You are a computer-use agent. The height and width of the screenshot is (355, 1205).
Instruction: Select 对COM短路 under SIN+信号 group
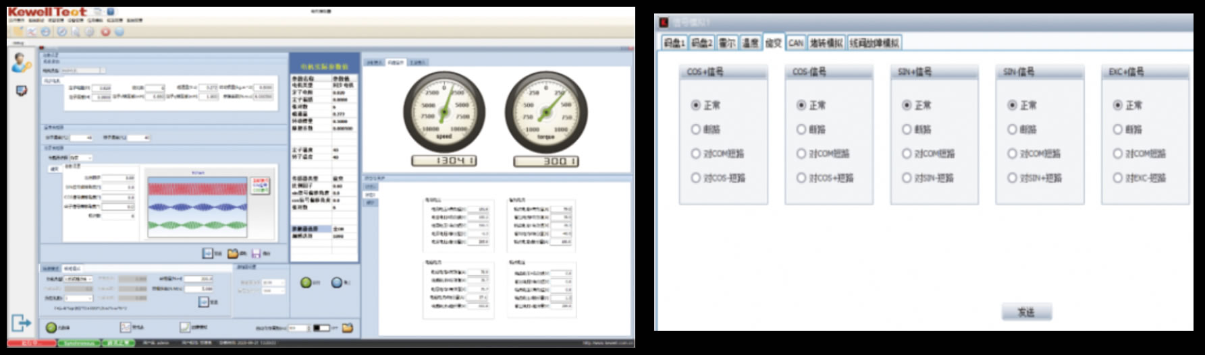point(907,154)
